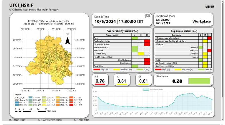Toggle the Hourly Risk Index chart legend

point(153,90)
